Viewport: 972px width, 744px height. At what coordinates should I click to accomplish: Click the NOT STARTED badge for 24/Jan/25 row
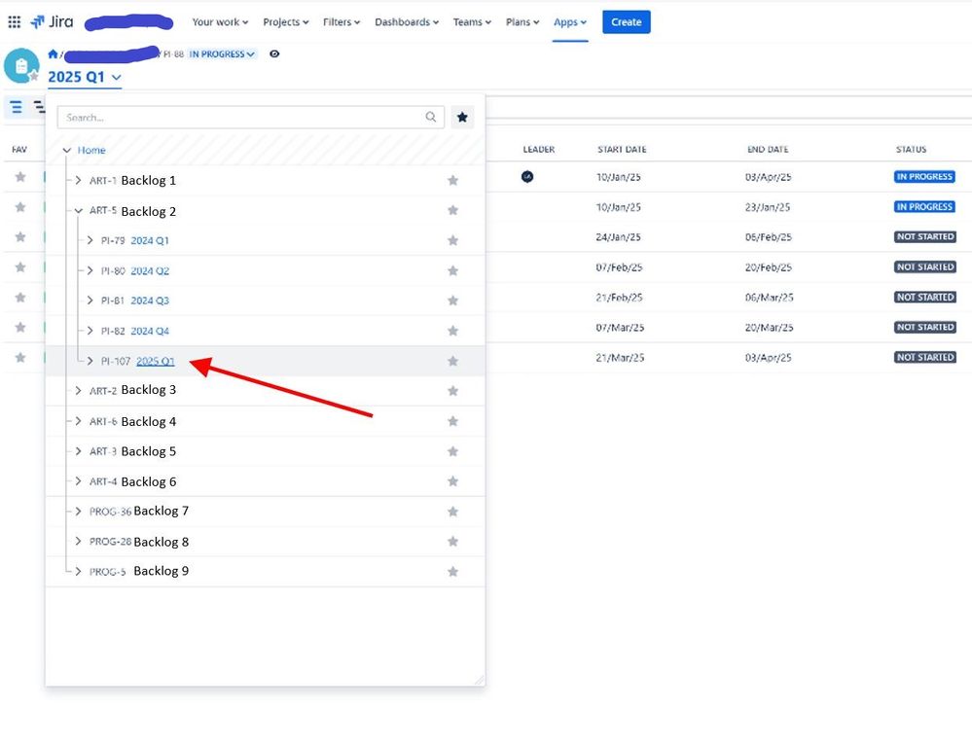[925, 236]
